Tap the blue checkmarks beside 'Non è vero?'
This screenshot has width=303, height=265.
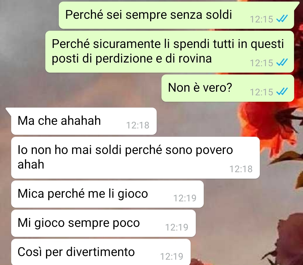pos(282,91)
